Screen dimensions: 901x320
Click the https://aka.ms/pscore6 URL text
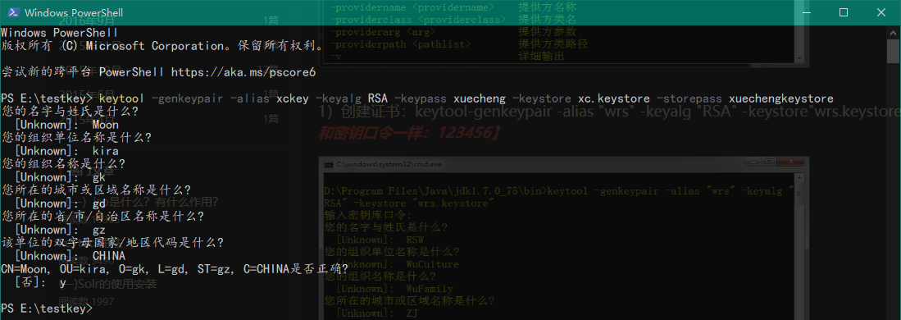pyautogui.click(x=243, y=72)
